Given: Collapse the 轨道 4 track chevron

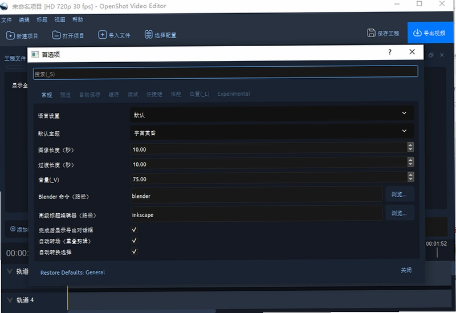Looking at the screenshot, I should 10,300.
